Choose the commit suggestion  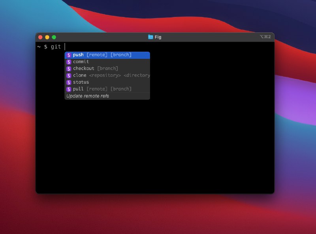click(x=107, y=62)
